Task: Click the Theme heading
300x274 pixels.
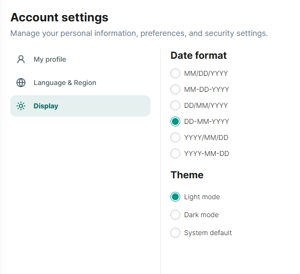Action: tap(187, 175)
